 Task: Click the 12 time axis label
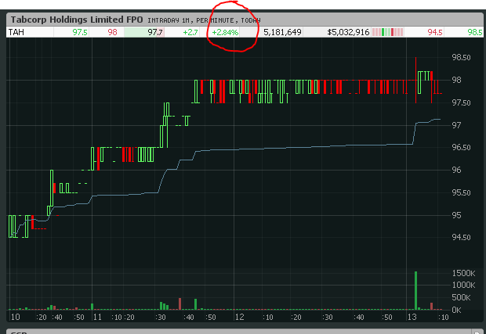point(240,318)
